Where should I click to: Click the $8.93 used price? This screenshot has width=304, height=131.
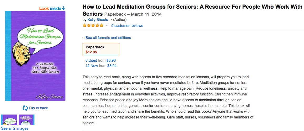(x=111, y=60)
